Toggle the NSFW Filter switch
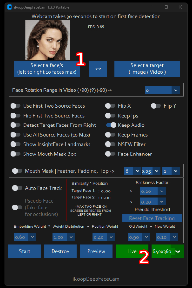The height and width of the screenshot is (288, 192). 110,144
